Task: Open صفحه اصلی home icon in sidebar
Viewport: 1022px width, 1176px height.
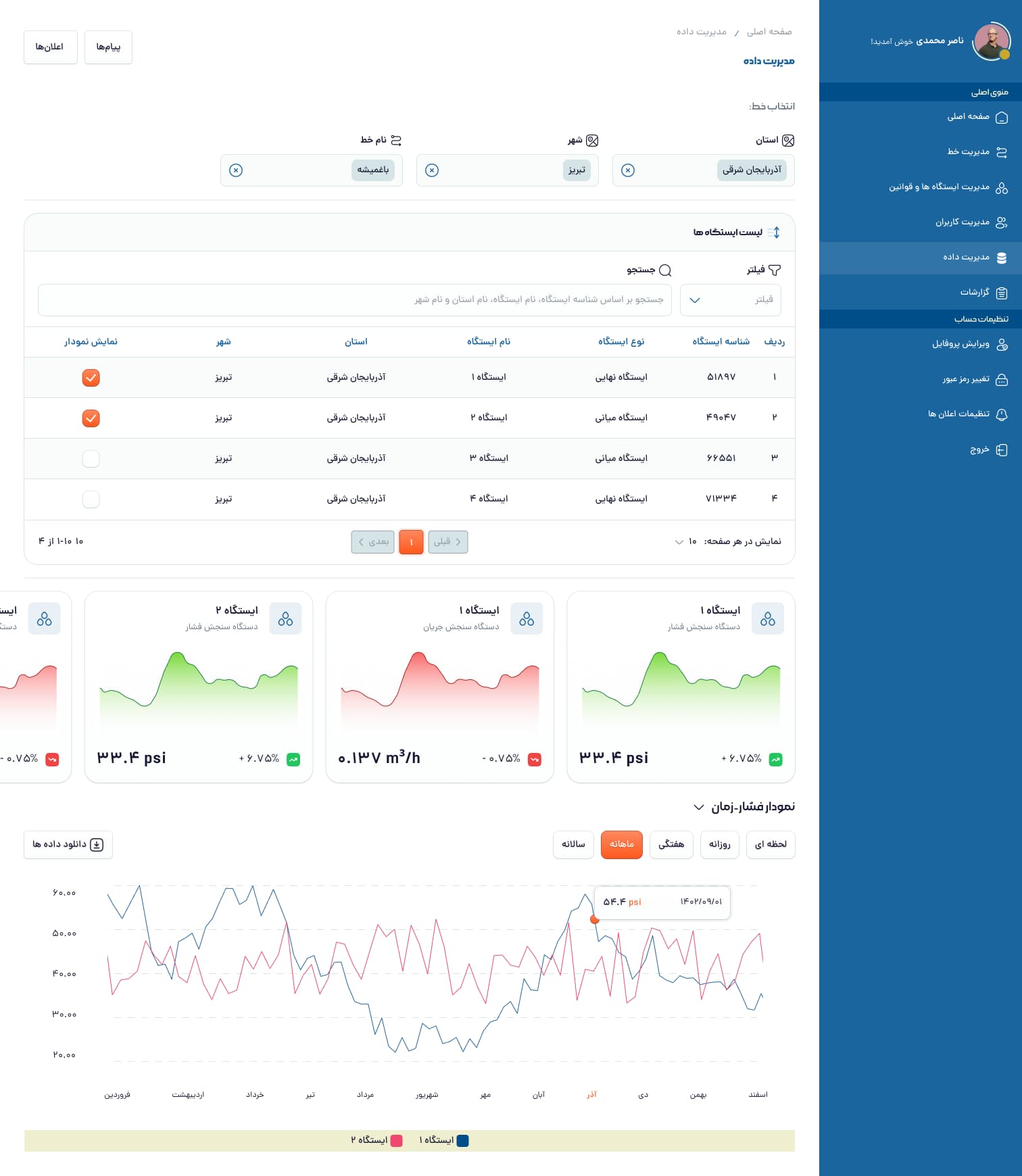Action: click(x=1002, y=117)
